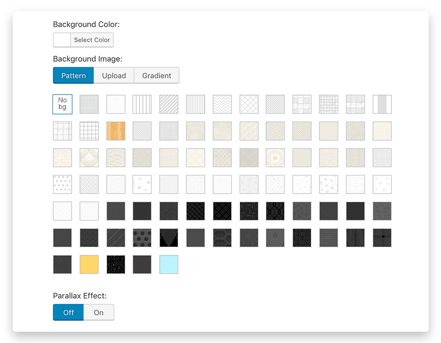Pick the light zigzag waves pattern
This screenshot has width=441, height=343.
point(222,104)
